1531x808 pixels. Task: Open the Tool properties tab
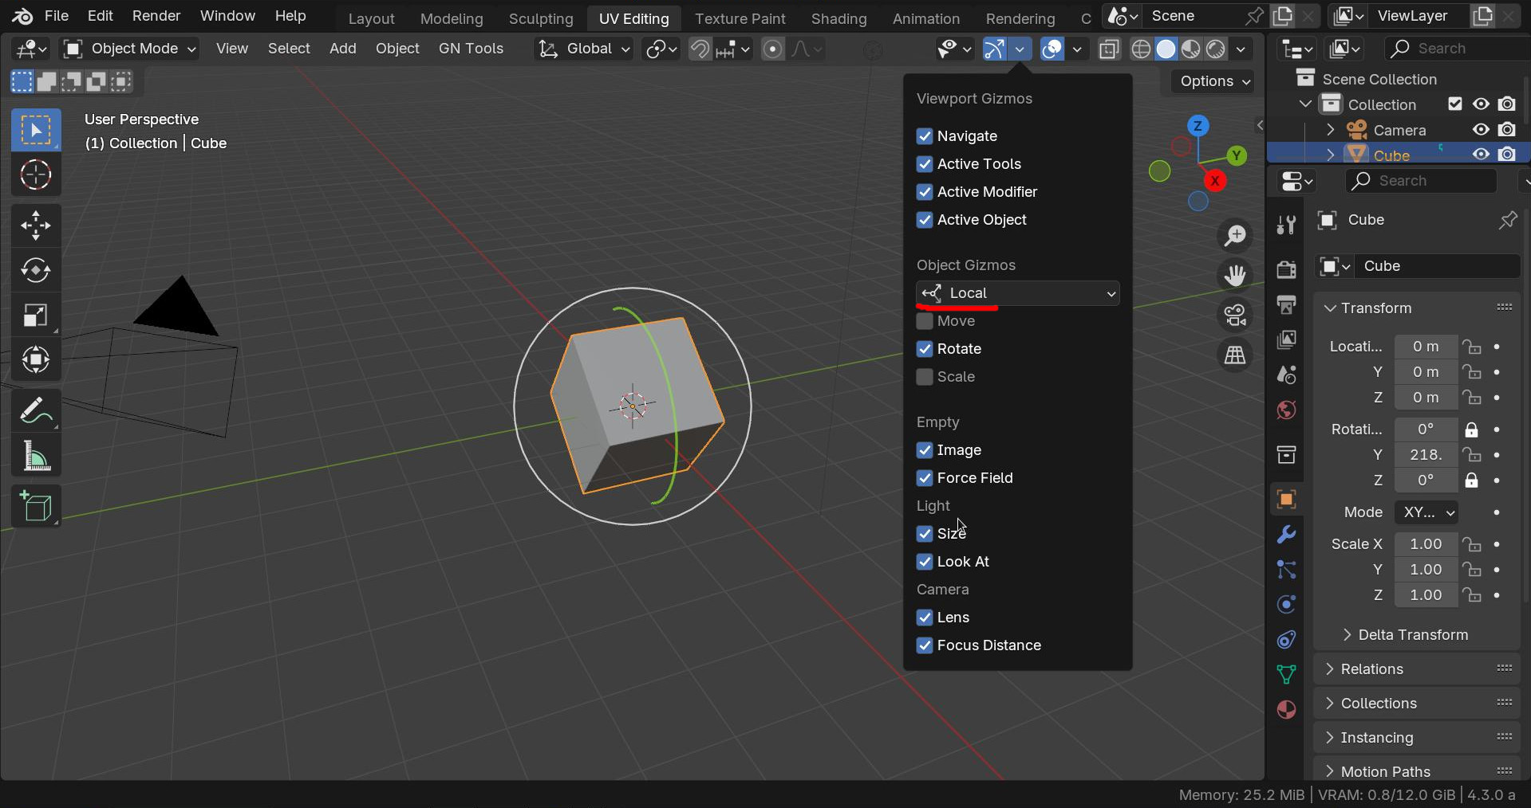[x=1286, y=226]
